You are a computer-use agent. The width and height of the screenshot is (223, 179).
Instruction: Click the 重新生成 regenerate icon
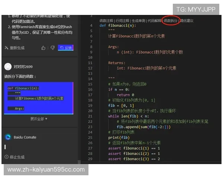(6, 48)
